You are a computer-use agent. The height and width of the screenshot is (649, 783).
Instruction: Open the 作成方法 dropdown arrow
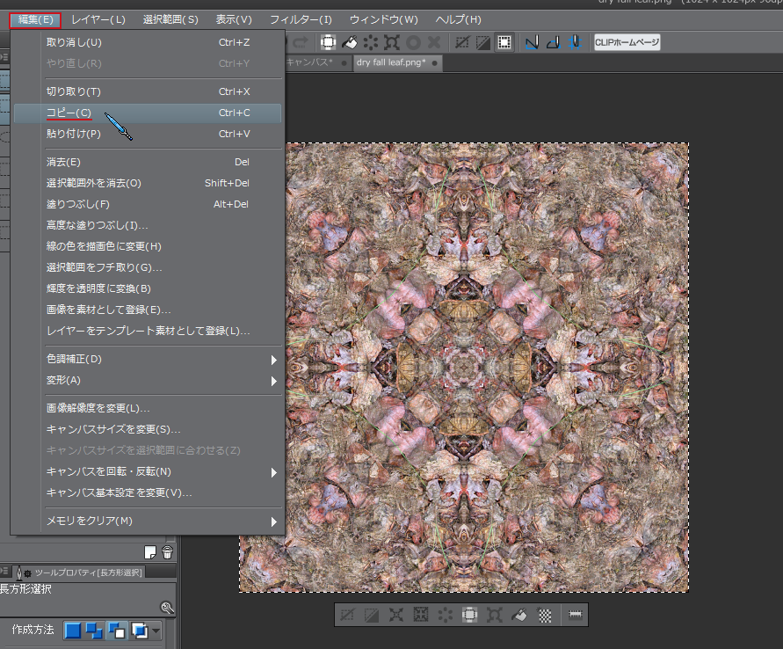point(156,631)
